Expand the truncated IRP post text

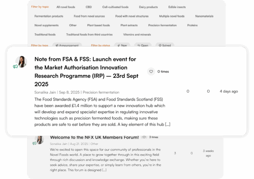168,124
